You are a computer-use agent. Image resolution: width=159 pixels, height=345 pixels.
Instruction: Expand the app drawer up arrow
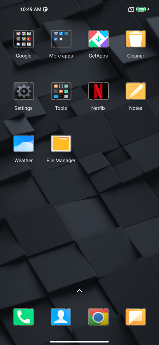79,291
